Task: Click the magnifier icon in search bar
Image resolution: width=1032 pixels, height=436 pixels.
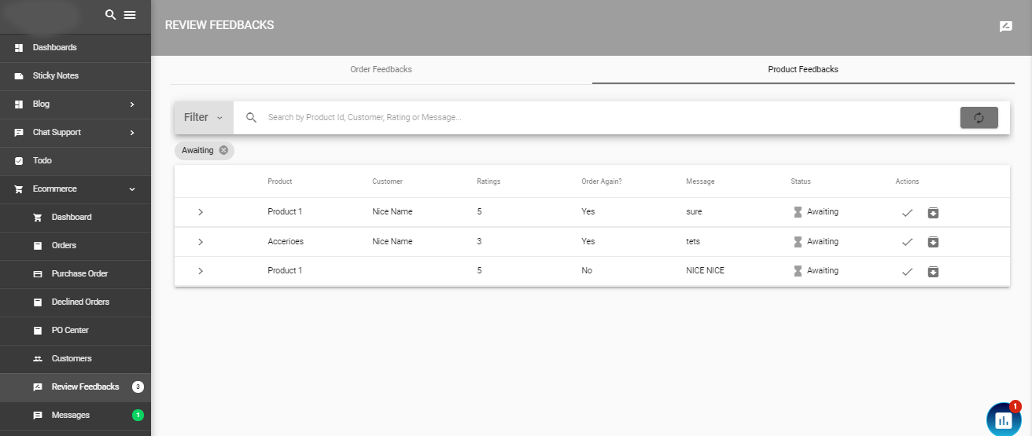Action: pyautogui.click(x=252, y=118)
